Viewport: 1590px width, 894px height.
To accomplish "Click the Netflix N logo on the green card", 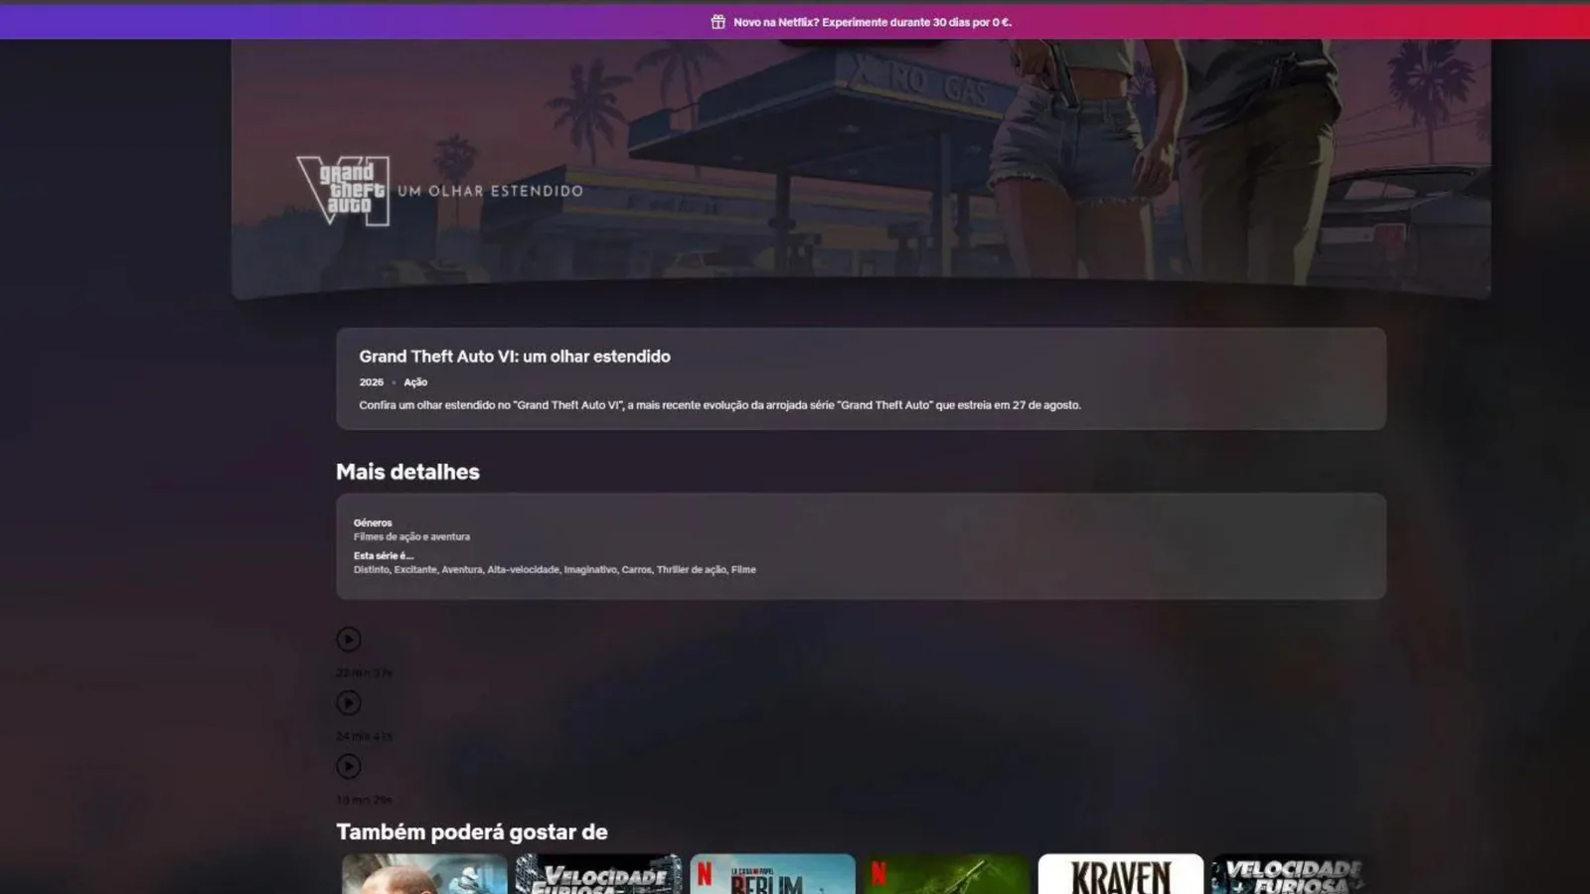I will (878, 874).
